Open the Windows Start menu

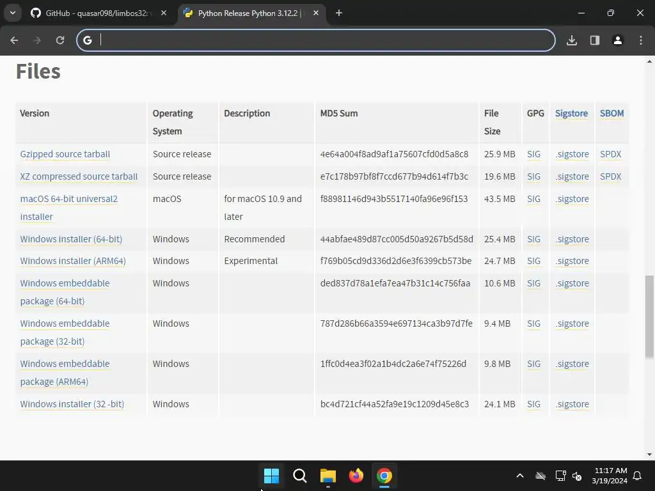click(x=271, y=475)
